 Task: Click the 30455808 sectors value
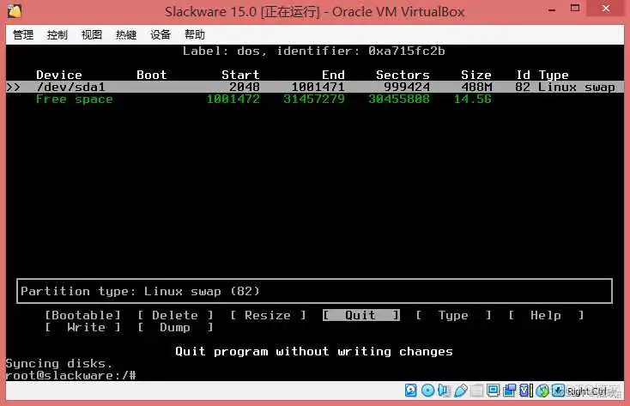(x=399, y=100)
